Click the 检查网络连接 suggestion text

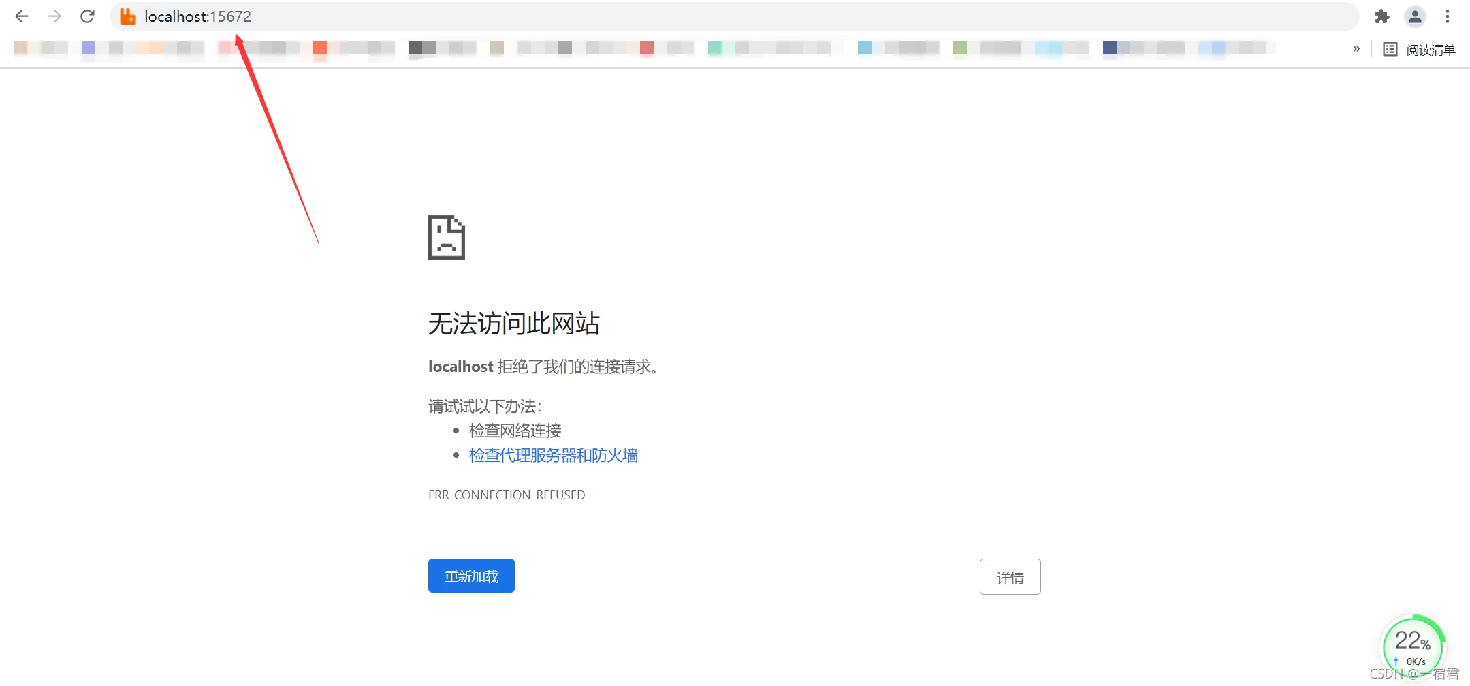coord(515,431)
